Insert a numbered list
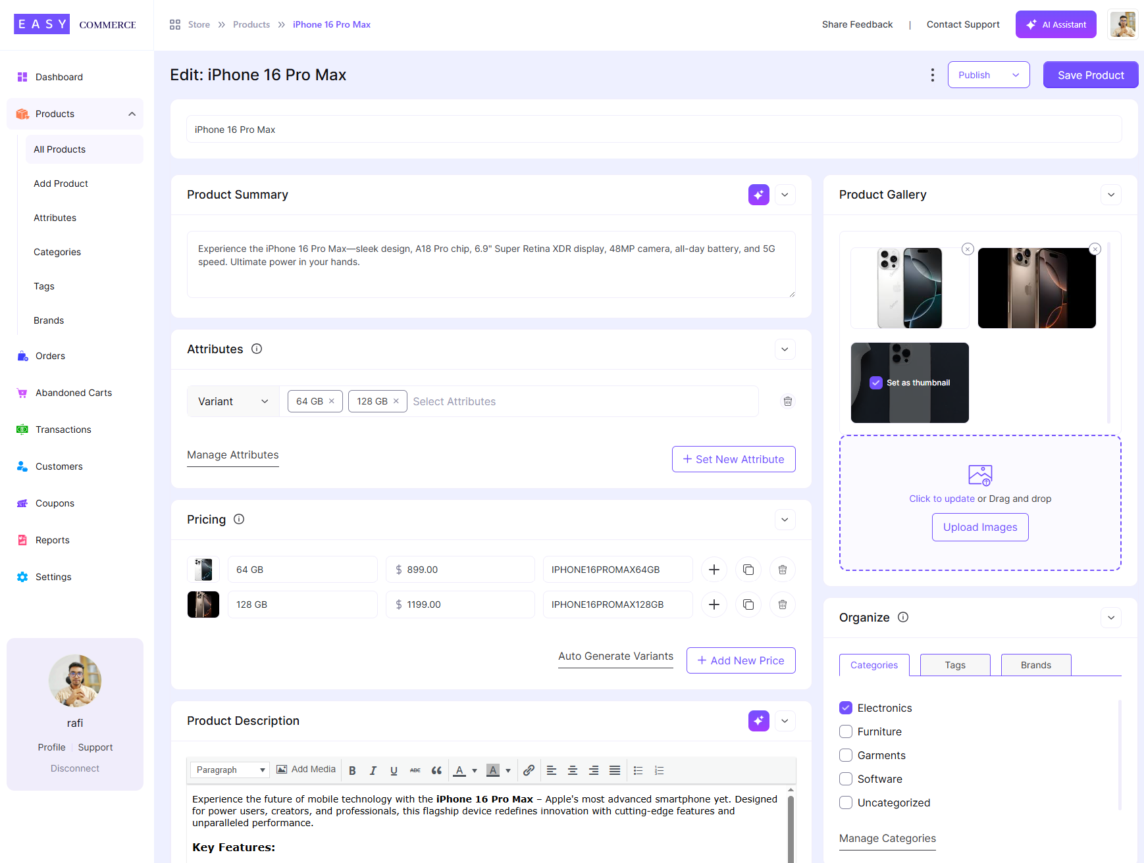1144x863 pixels. 659,770
